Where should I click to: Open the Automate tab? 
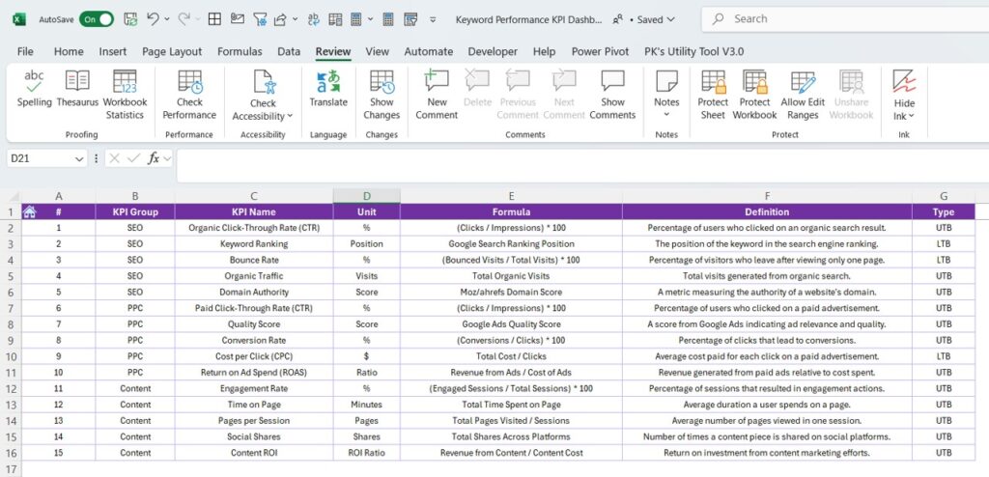click(x=428, y=52)
